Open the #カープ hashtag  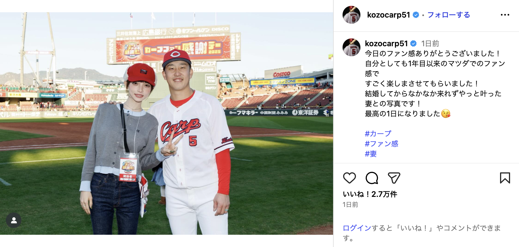pos(378,134)
